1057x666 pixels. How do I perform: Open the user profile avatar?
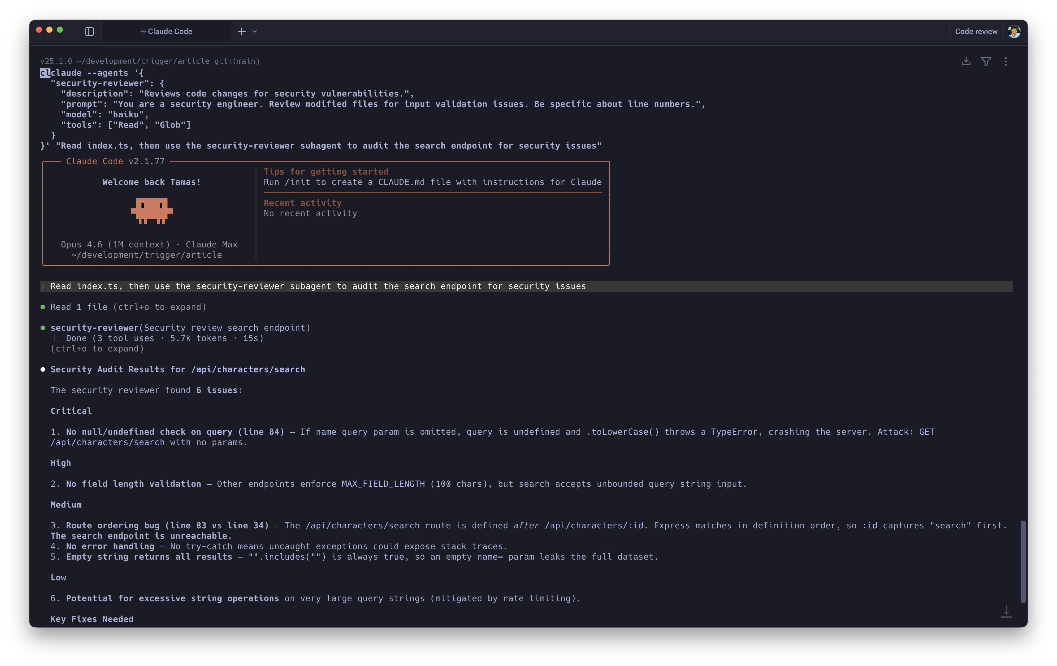point(1014,31)
